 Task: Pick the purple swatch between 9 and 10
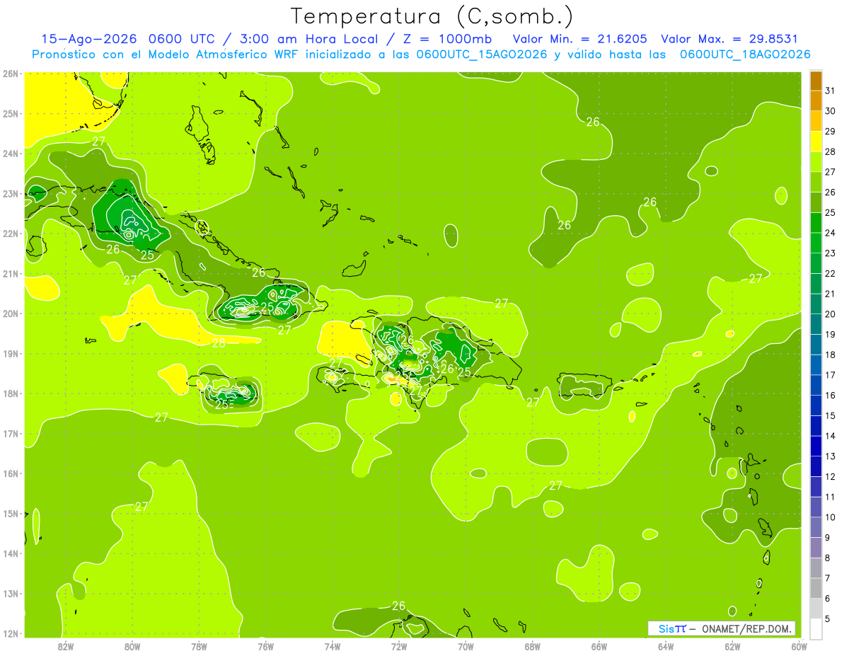tap(816, 527)
